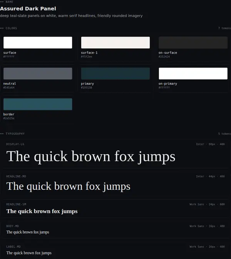This screenshot has width=231, height=259.
Task: Click the "Assured Dark Panel" title
Action: [x=28, y=8]
